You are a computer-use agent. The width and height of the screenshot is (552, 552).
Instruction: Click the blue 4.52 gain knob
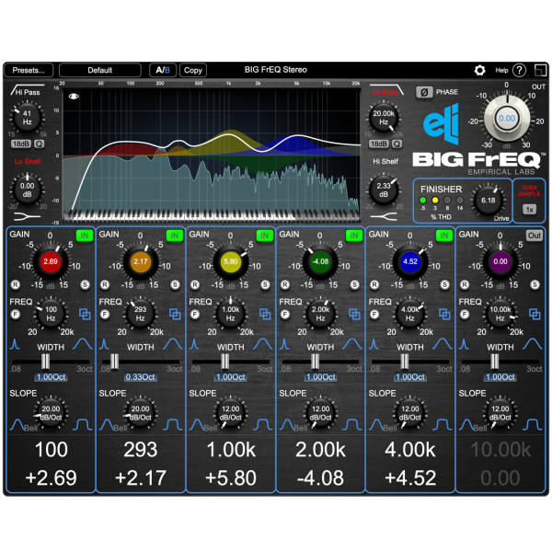coord(410,262)
